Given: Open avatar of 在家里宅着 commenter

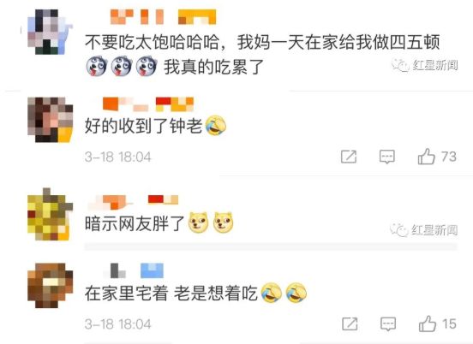Looking at the screenshot, I should pos(50,285).
